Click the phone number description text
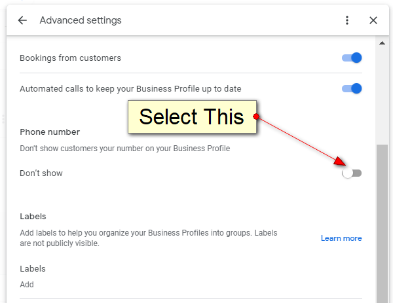Image resolution: width=393 pixels, height=303 pixels. [124, 149]
